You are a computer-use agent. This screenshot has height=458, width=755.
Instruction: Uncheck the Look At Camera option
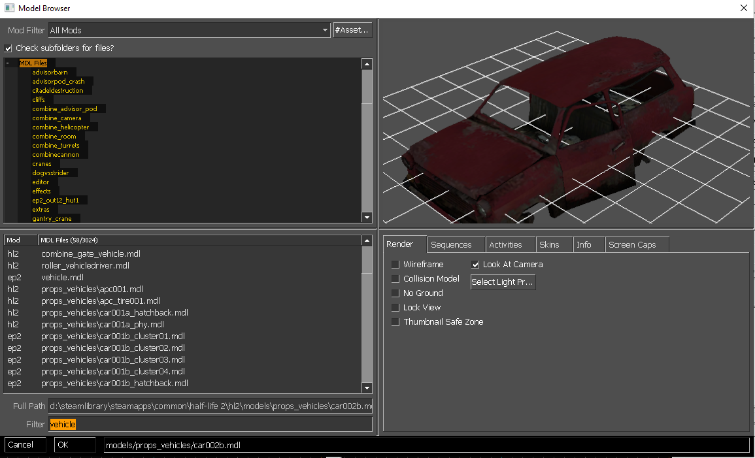click(x=476, y=265)
